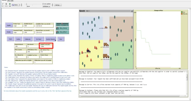Screen dimensions: 191x101
Task: Click the Change in Price plot title
Action: pos(158,11)
